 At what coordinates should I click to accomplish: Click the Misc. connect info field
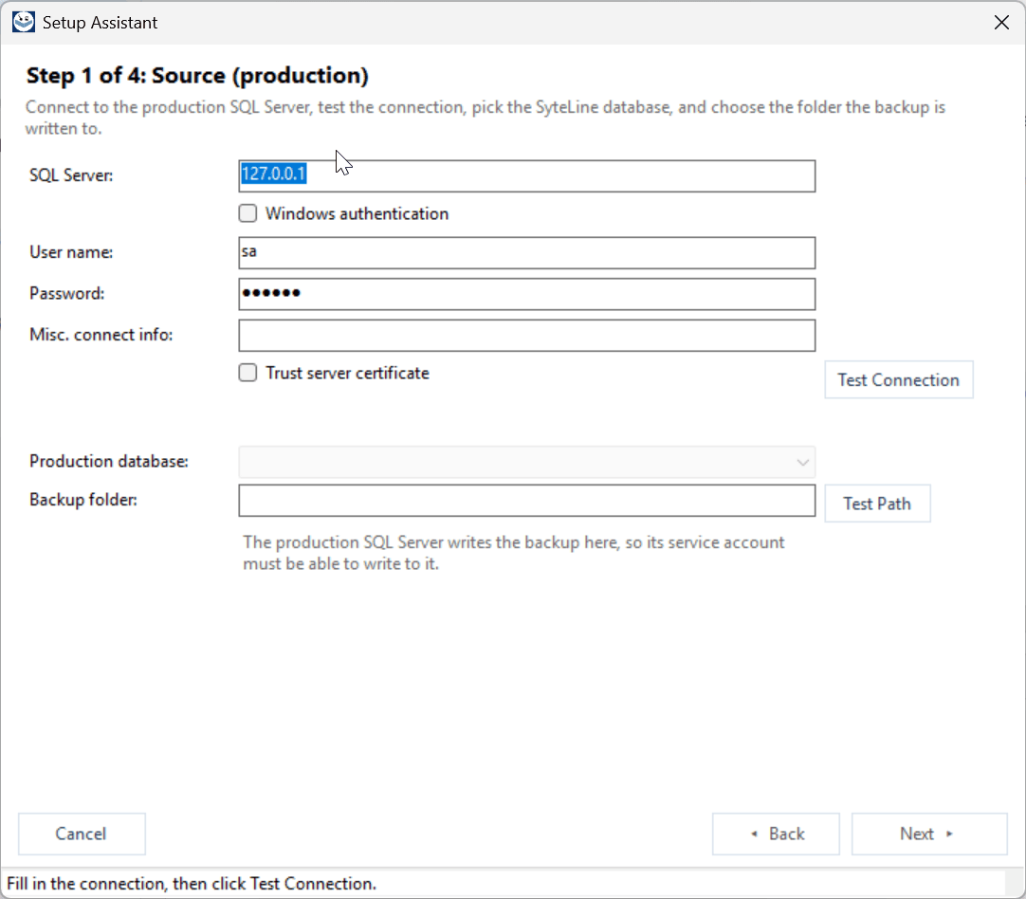pyautogui.click(x=526, y=335)
